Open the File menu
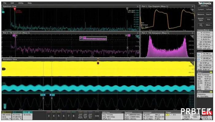 (5, 3)
